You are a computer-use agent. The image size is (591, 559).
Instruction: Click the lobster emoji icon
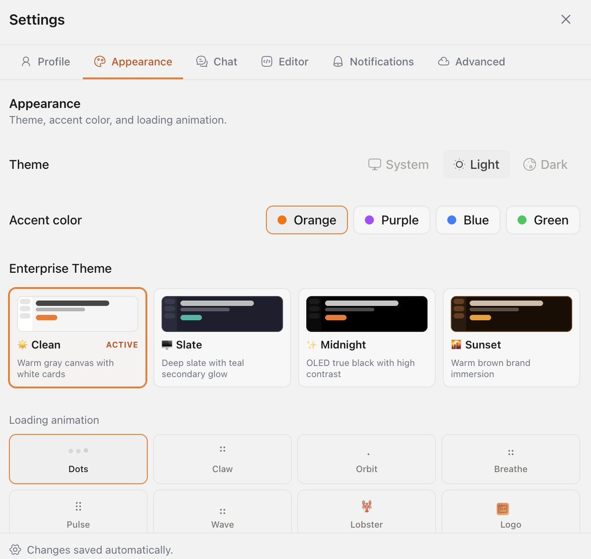click(x=366, y=506)
